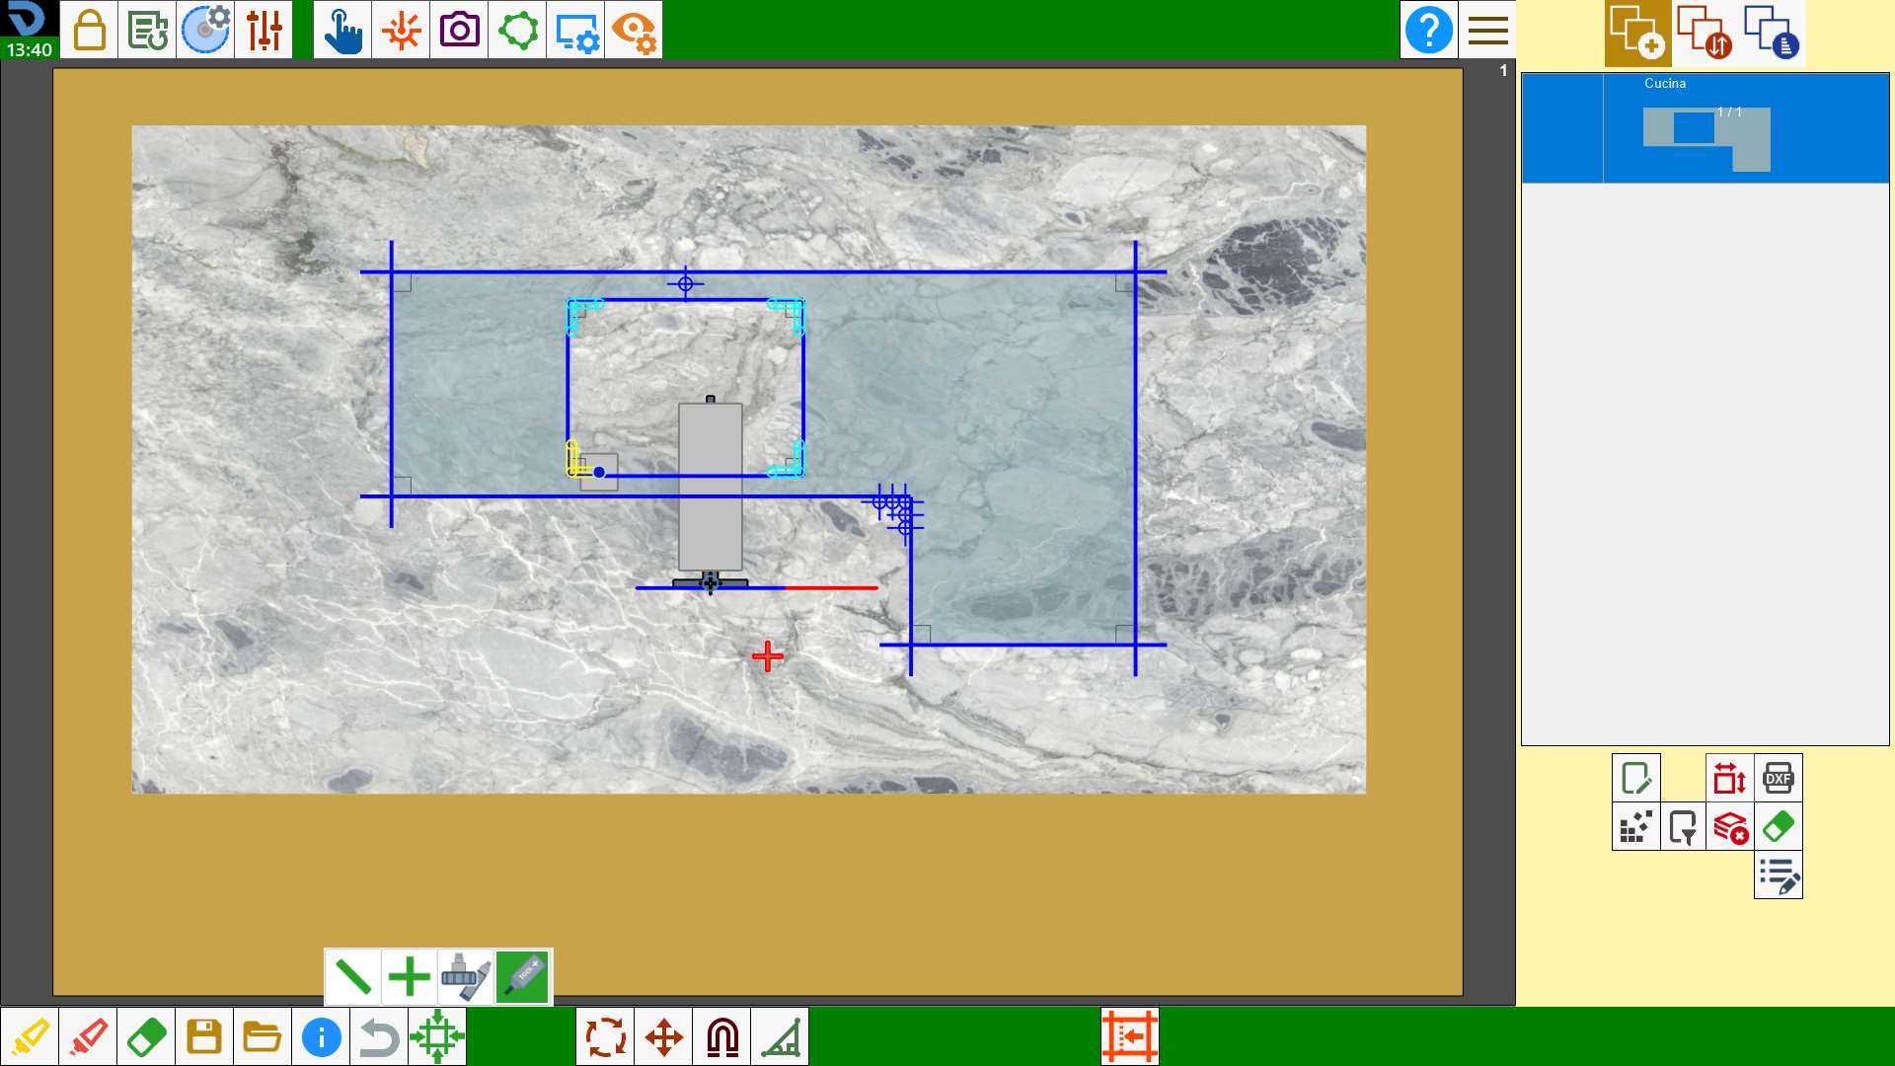
Task: Click the DXF export icon
Action: click(x=1778, y=778)
